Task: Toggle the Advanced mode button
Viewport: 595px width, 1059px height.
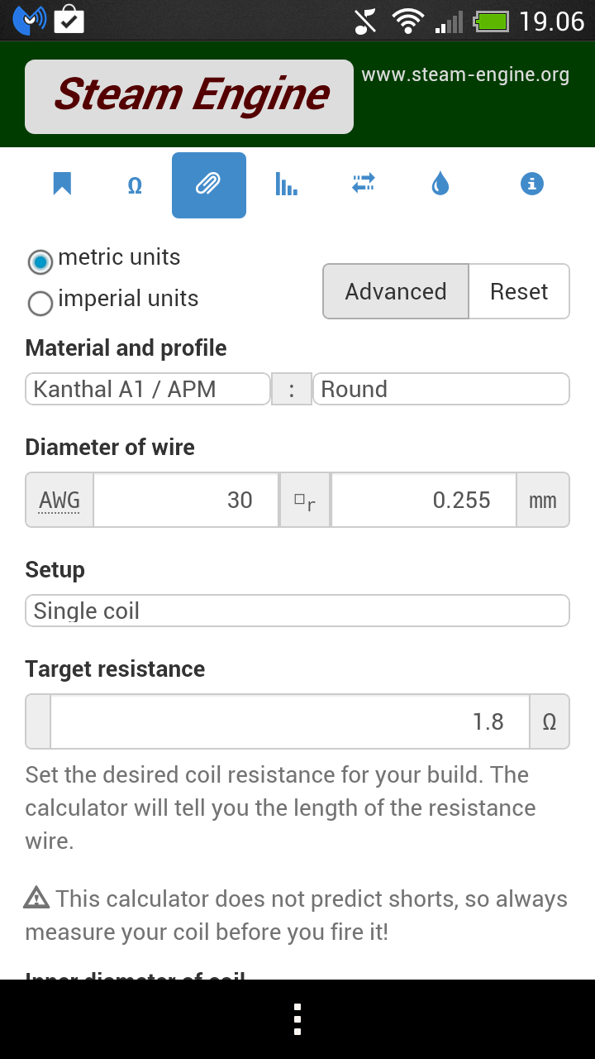Action: pyautogui.click(x=396, y=291)
